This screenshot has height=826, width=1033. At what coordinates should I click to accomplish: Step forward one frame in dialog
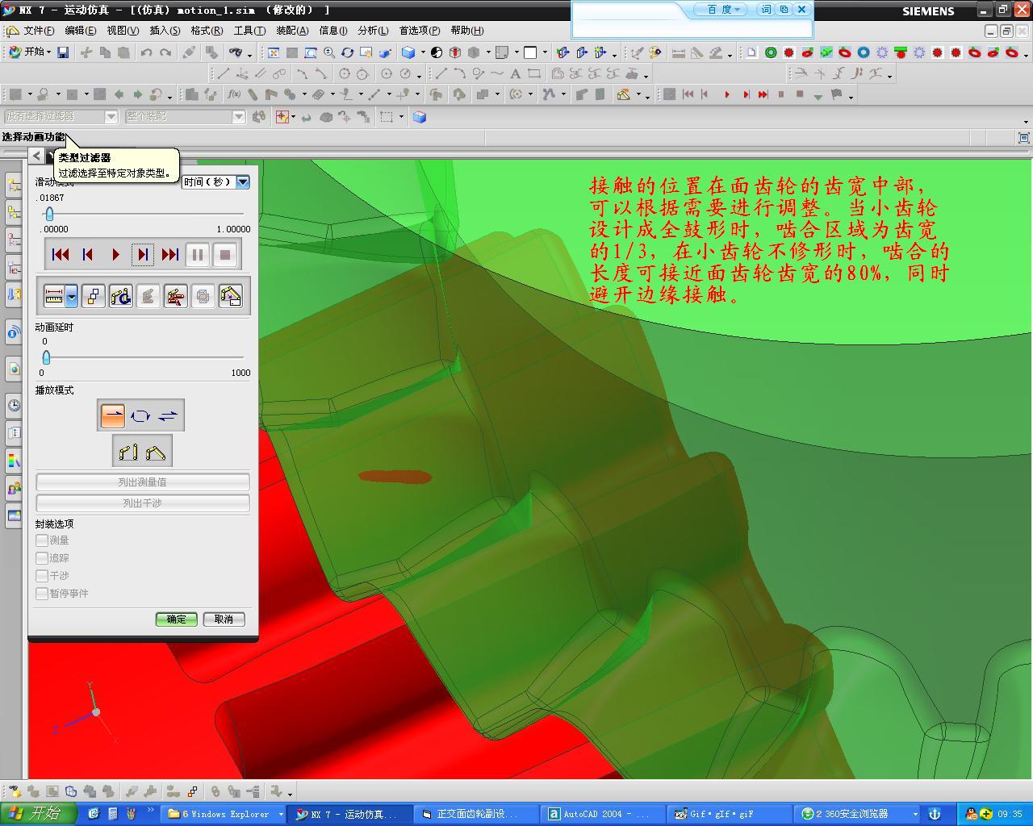tap(143, 255)
